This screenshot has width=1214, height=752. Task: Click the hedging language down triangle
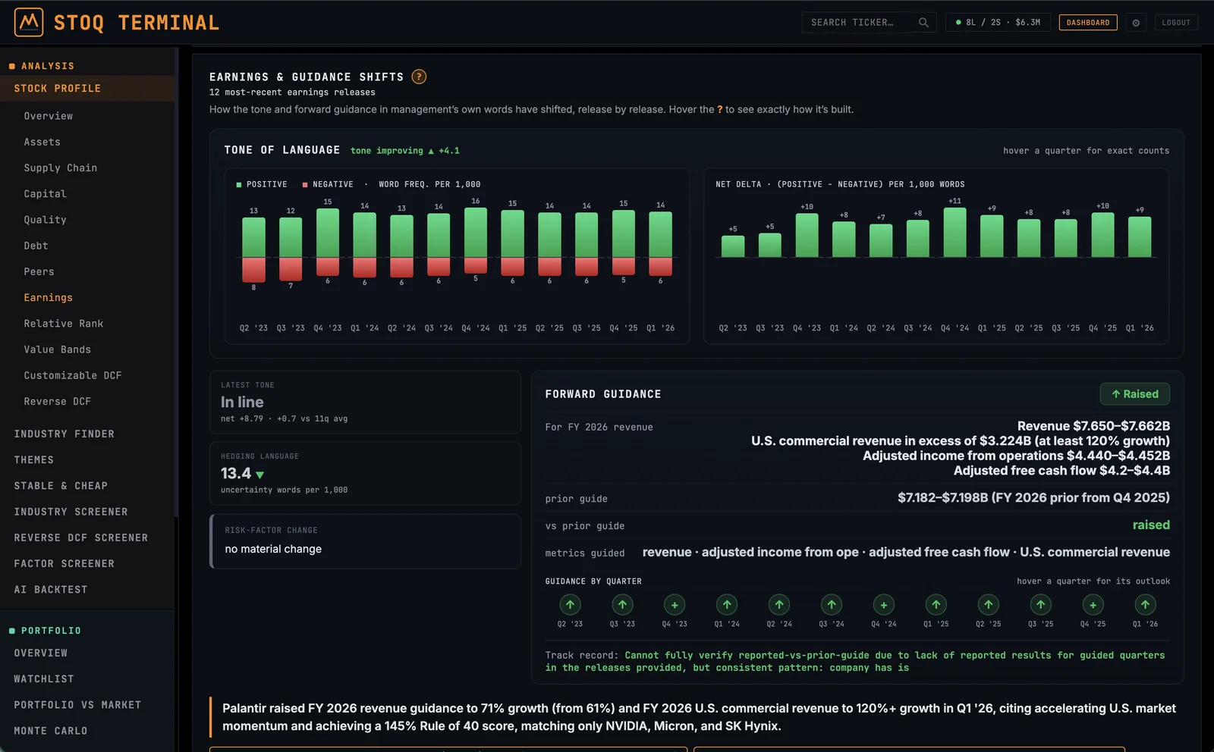(260, 475)
